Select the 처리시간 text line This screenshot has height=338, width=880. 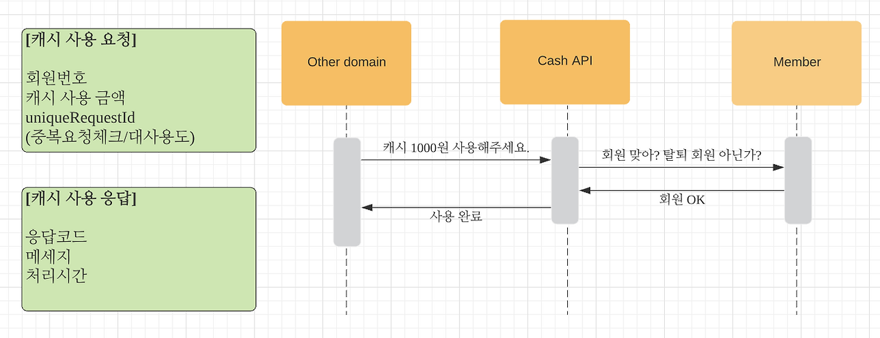[56, 275]
